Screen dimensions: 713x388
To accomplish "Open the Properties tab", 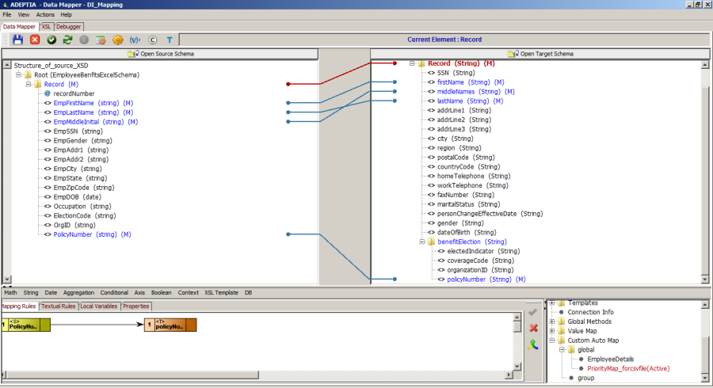I will (x=136, y=306).
